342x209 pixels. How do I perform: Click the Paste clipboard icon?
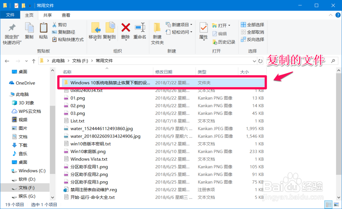pos(43,28)
